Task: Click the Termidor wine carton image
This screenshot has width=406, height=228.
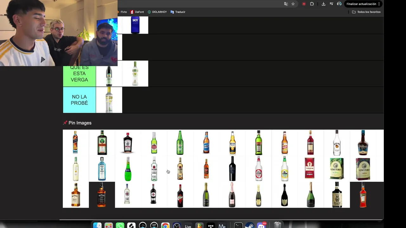Action: [x=310, y=168]
